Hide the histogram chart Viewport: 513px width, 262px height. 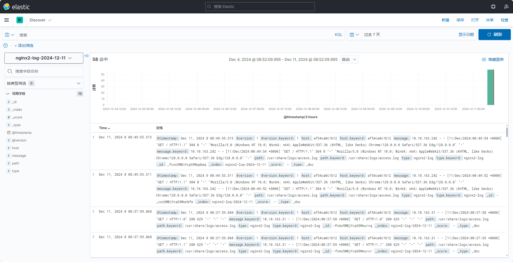point(493,59)
